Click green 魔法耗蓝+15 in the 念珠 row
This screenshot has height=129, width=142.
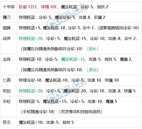[73, 59]
